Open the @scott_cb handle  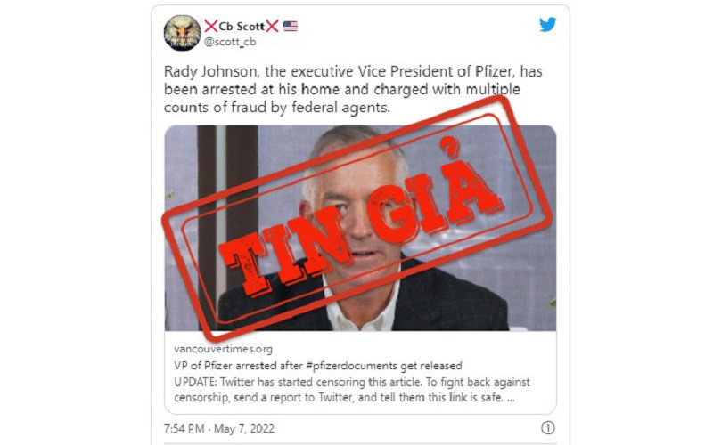230,42
